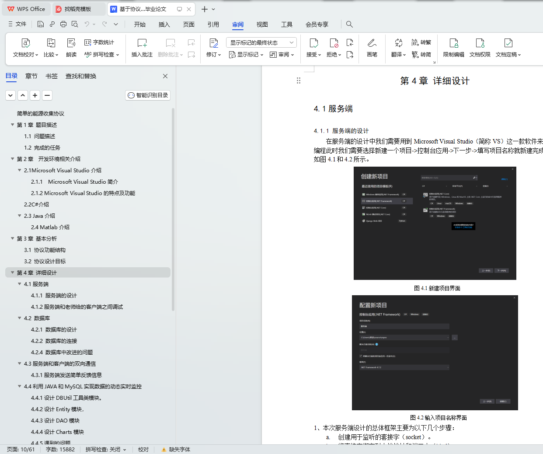
Task: Click the 页面: 10/61 status entry
Action: click(21, 450)
